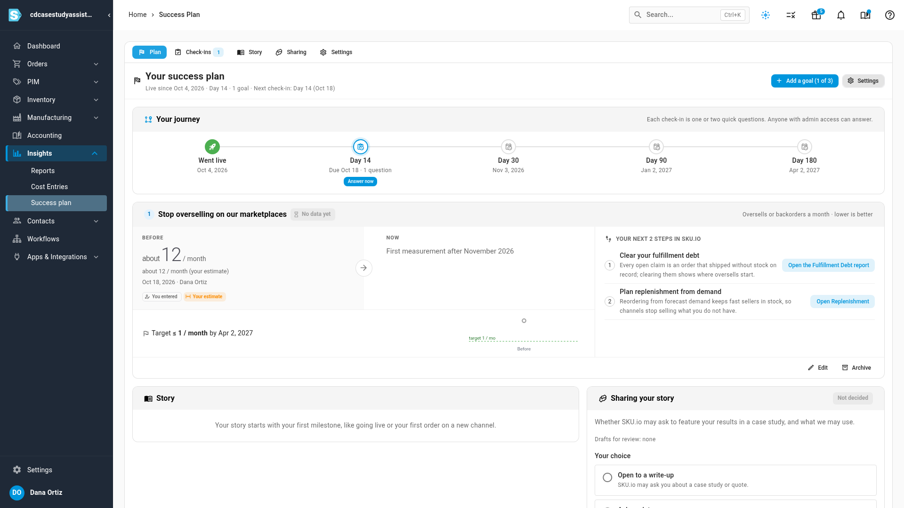Edit the overselling goal
Image resolution: width=904 pixels, height=508 pixels.
click(818, 368)
